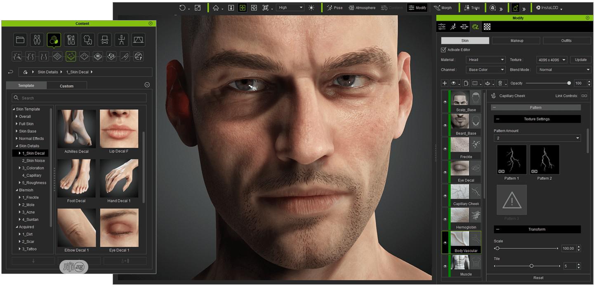Add a new skin layer with plus icon
The height and width of the screenshot is (288, 594).
coord(444,83)
